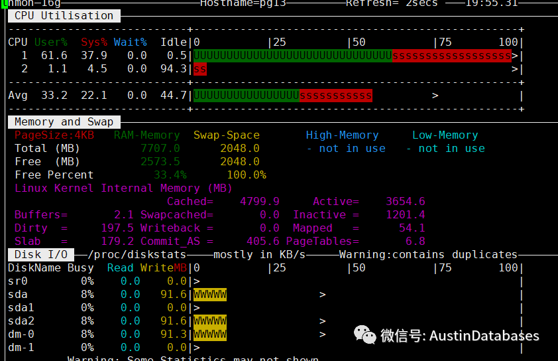The height and width of the screenshot is (361, 558).
Task: Click the Slab value 179.2
Action: tap(117, 242)
